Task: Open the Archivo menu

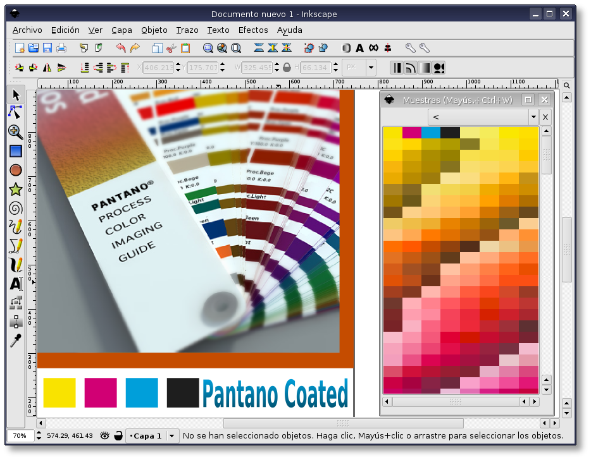Action: tap(27, 30)
